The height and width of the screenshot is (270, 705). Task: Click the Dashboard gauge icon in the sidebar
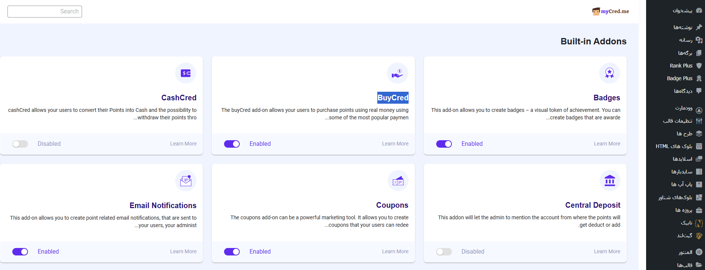[699, 10]
